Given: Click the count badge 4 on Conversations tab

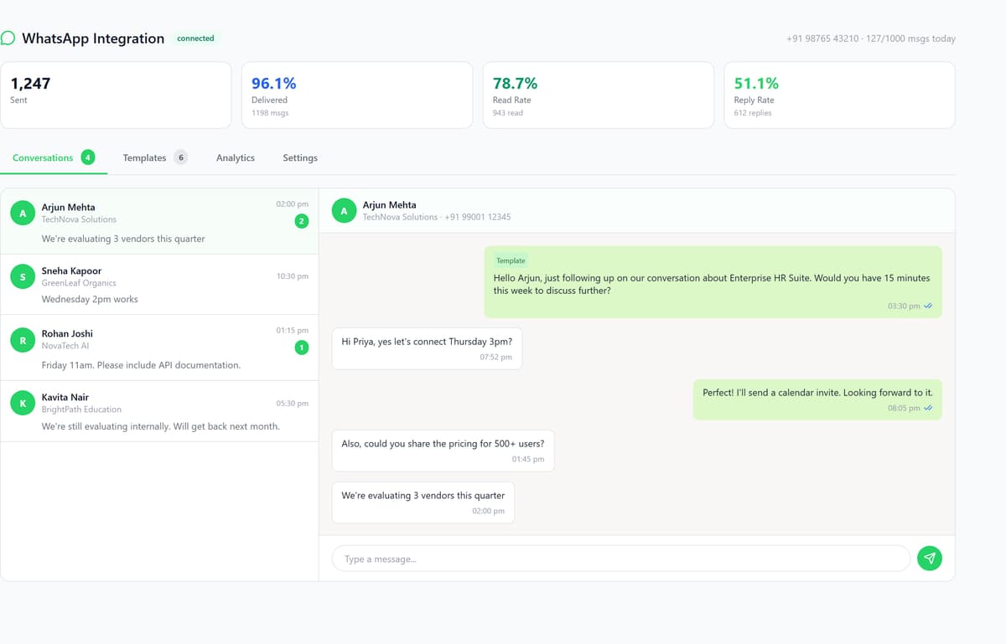Looking at the screenshot, I should tap(88, 157).
